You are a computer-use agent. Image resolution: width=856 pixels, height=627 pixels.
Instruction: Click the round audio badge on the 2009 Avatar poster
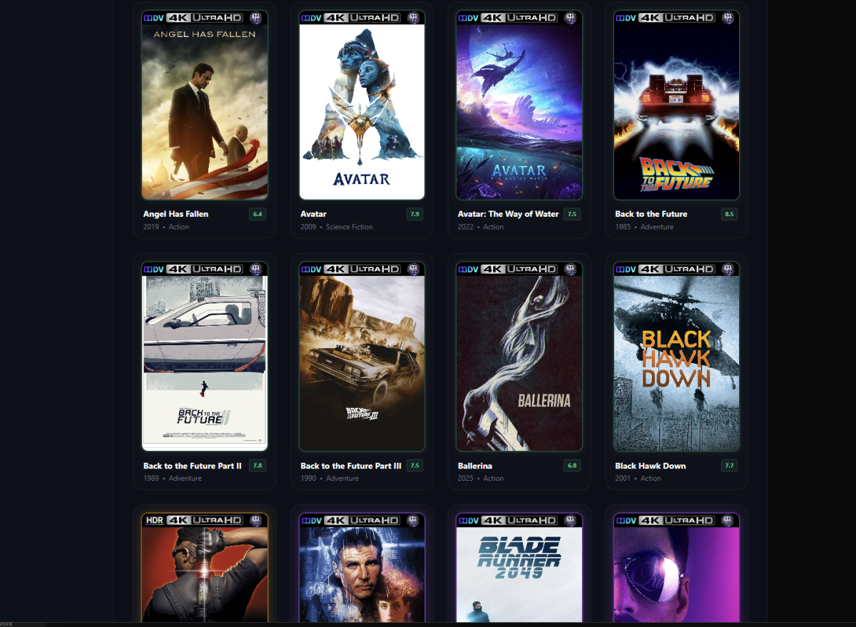click(x=413, y=18)
